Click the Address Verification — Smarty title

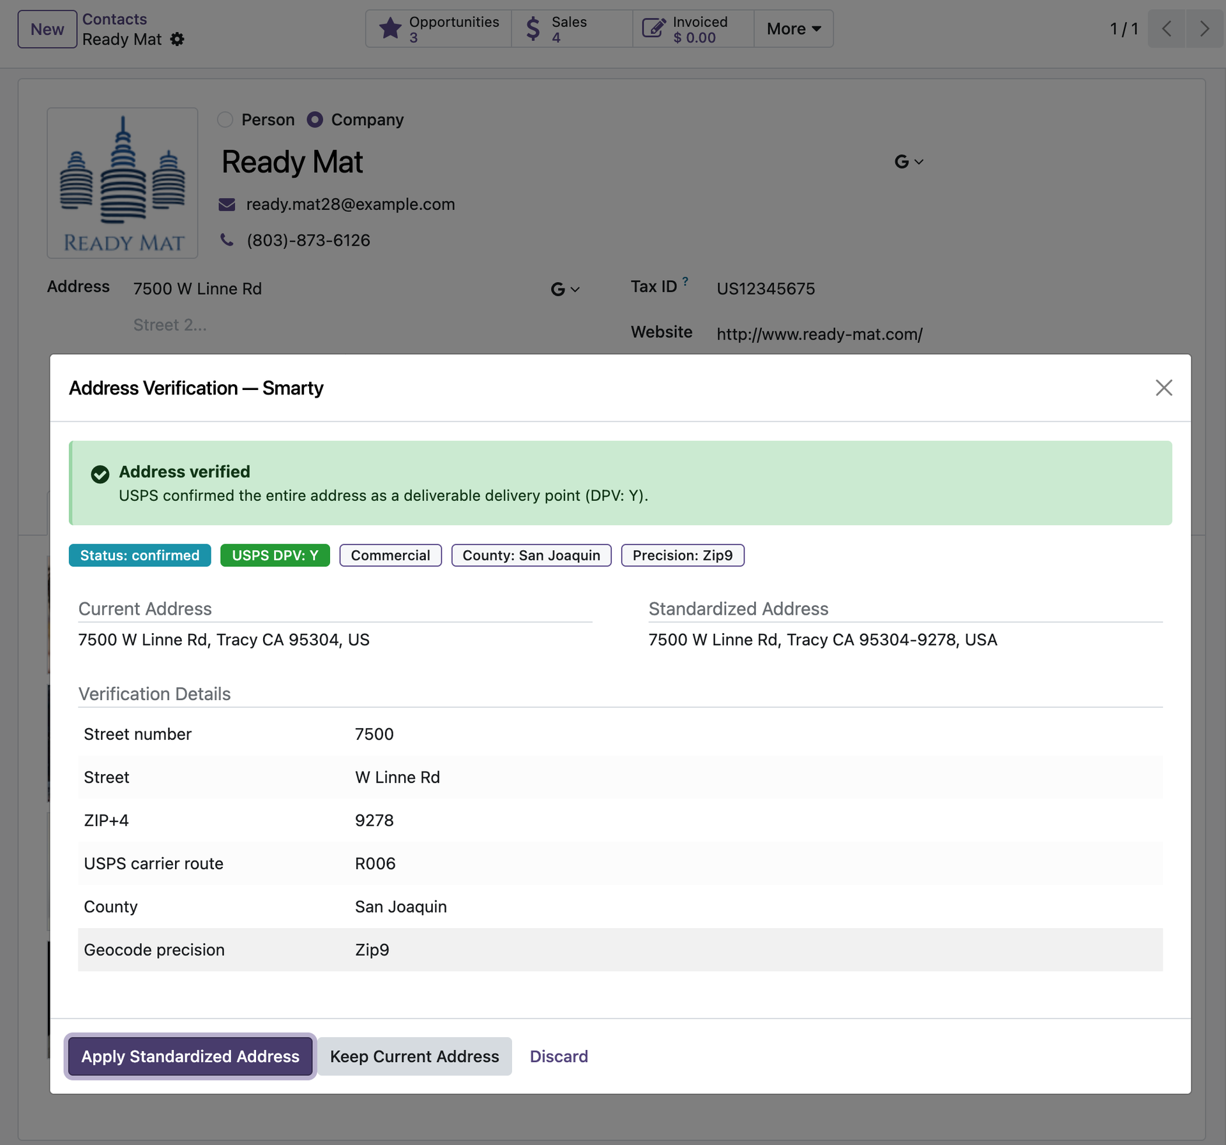(x=196, y=388)
